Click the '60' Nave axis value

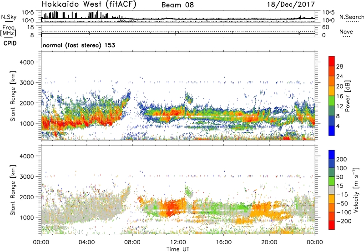325,27
